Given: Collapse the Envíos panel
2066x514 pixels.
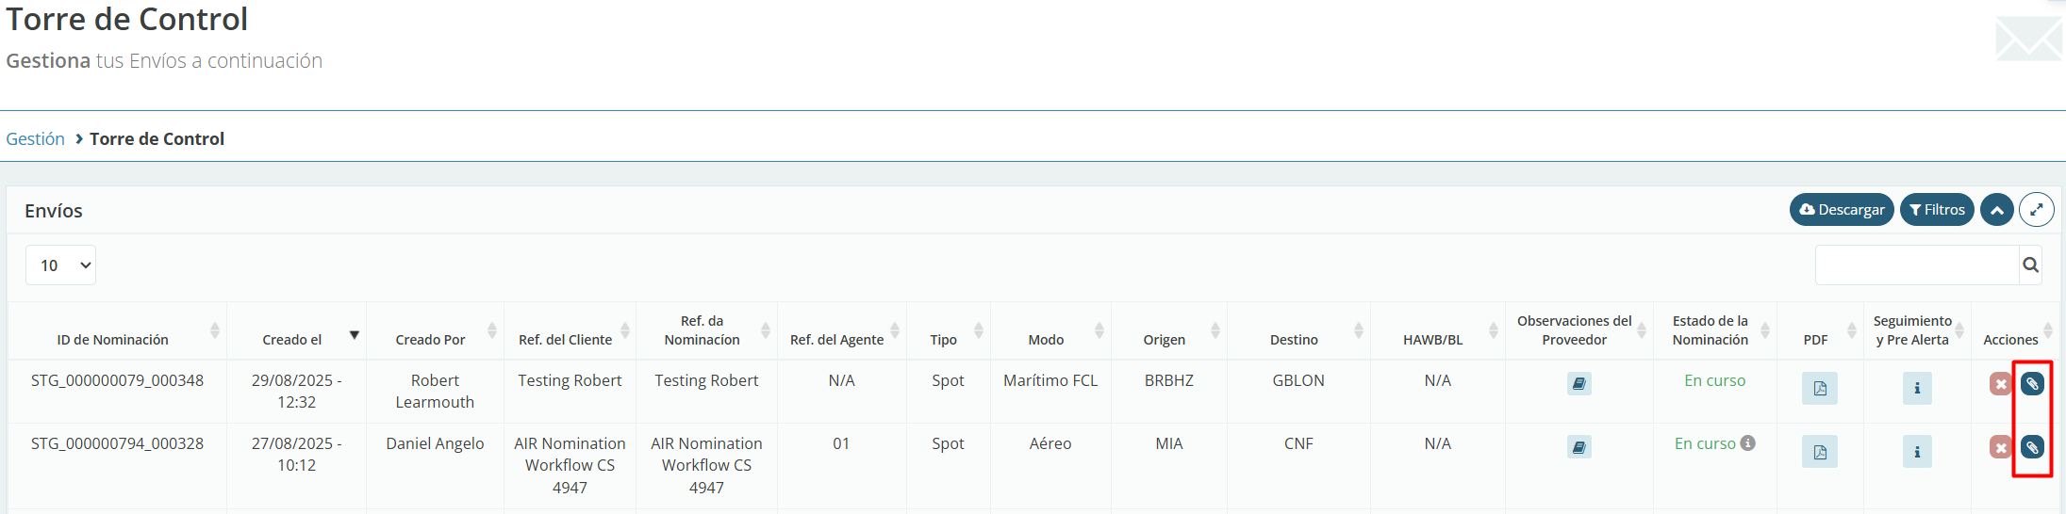Looking at the screenshot, I should click(x=1996, y=210).
